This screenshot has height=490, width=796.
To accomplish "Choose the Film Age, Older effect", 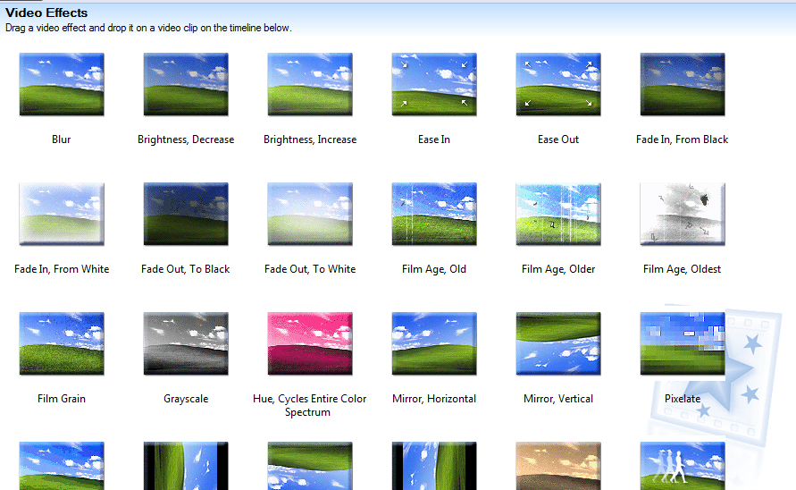I will (558, 214).
